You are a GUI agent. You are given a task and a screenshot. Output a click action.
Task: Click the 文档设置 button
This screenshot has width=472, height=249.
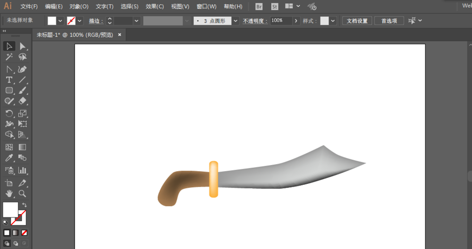tap(357, 21)
